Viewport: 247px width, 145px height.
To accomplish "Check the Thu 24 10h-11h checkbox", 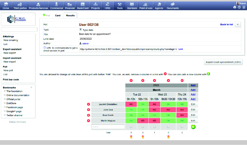I will [182, 127].
